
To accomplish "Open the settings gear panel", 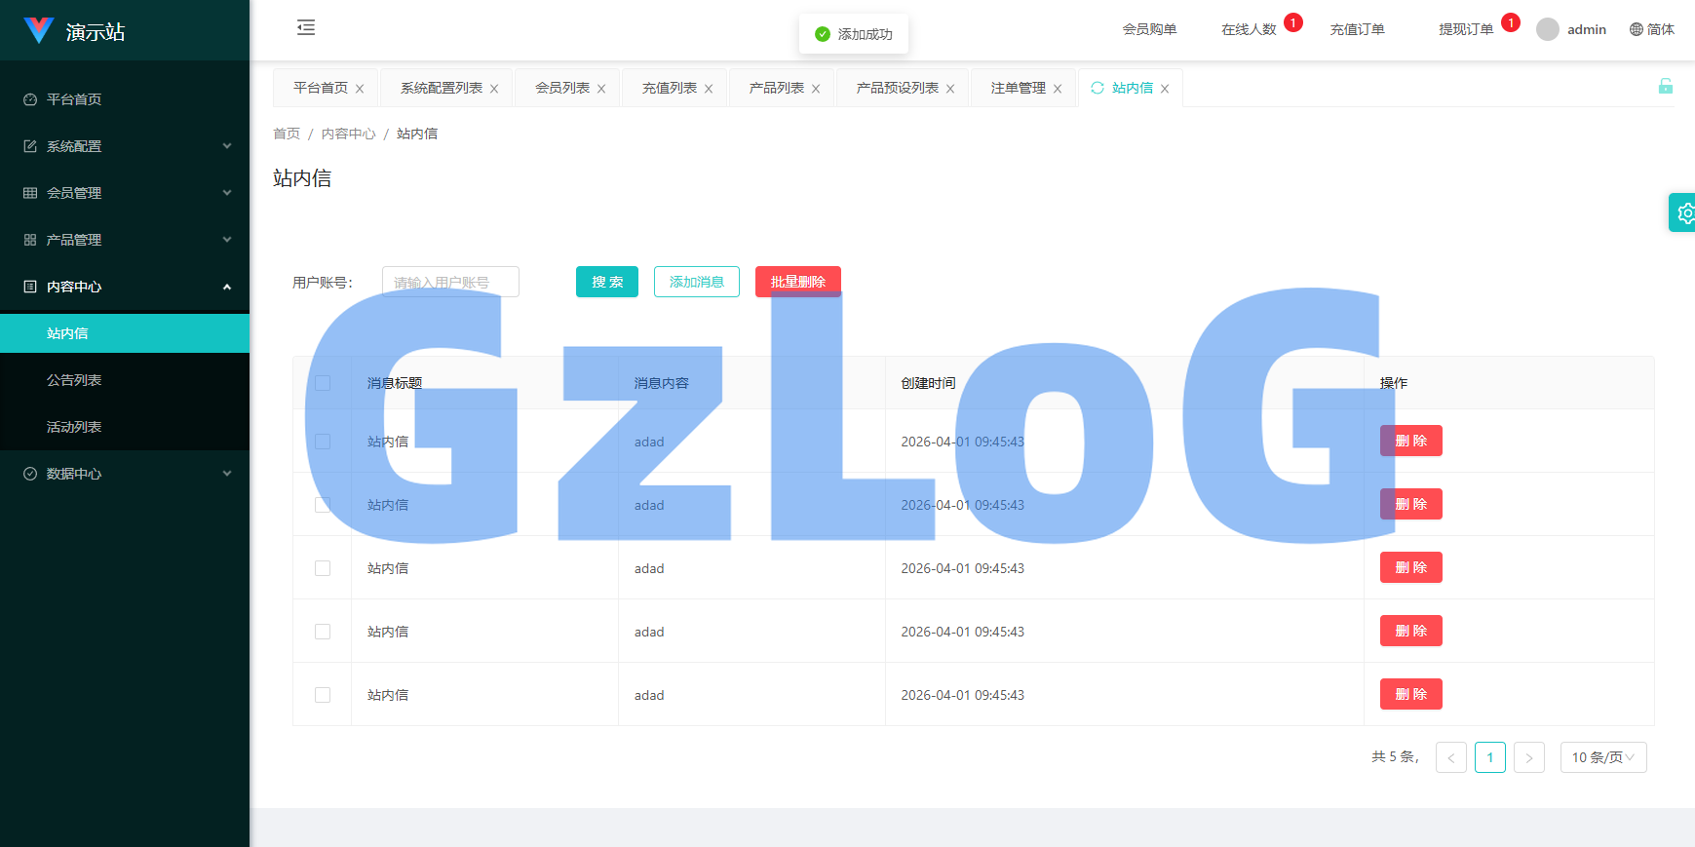I will 1684,212.
